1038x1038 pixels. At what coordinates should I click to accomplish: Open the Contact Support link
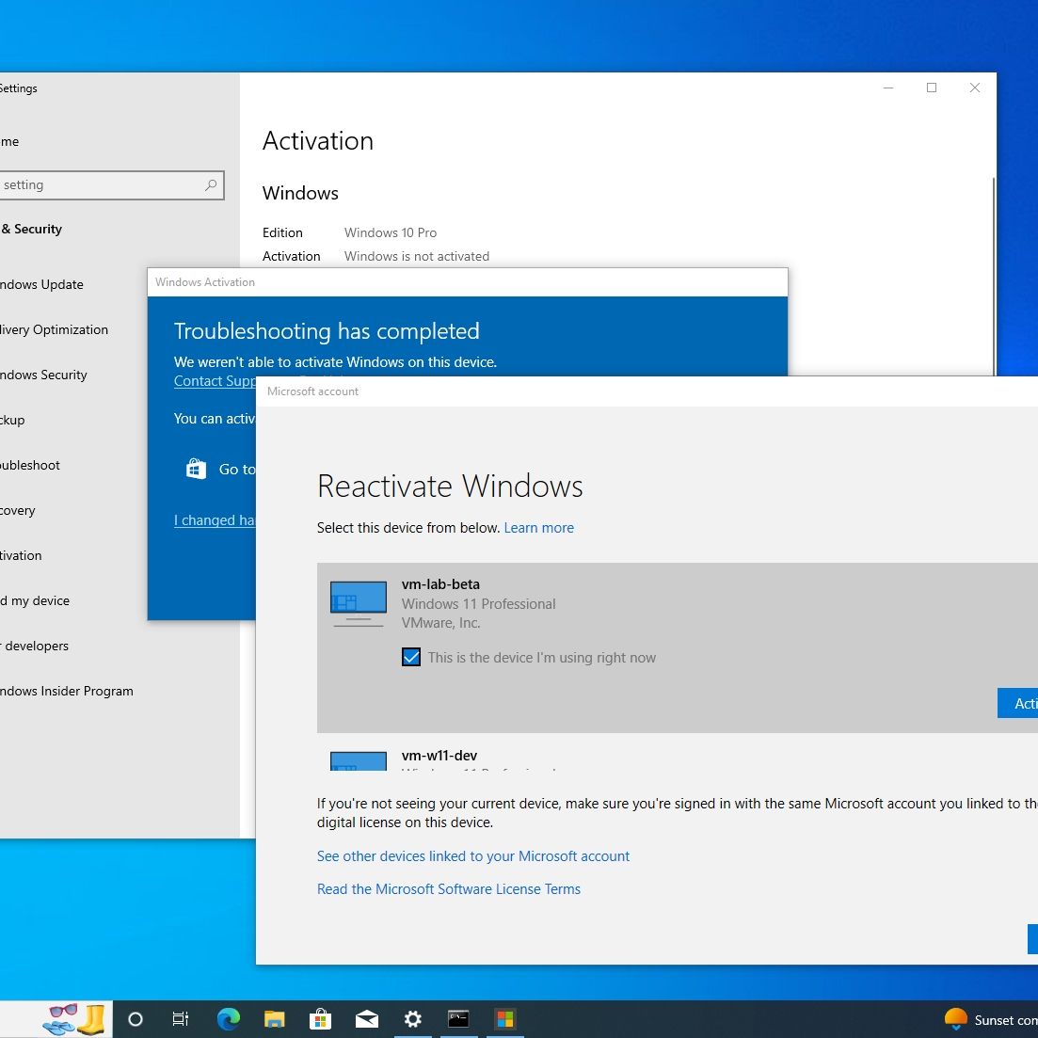point(215,381)
